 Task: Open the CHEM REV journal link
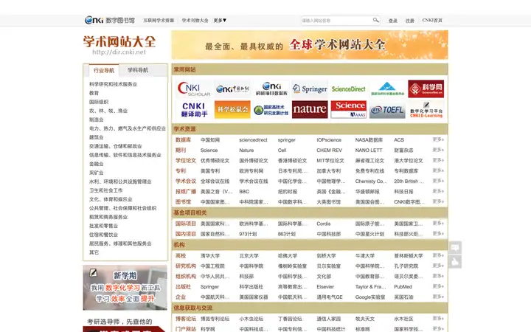(329, 150)
